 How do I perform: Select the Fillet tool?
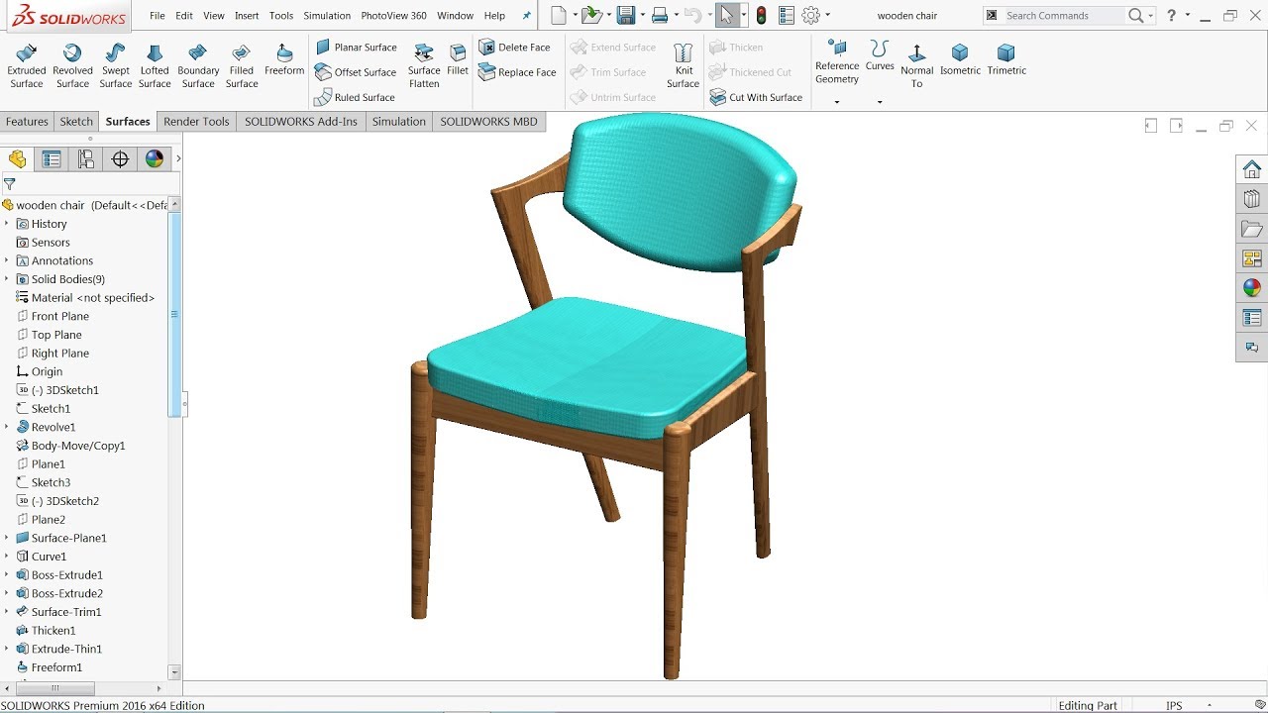click(x=458, y=59)
